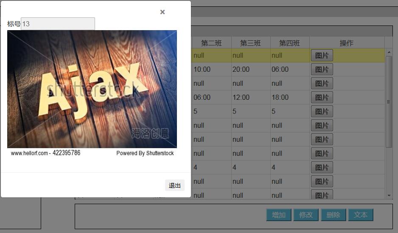The width and height of the screenshot is (398, 233).
Task: Select the 12:00 cell under 第三班
Action: coord(251,98)
